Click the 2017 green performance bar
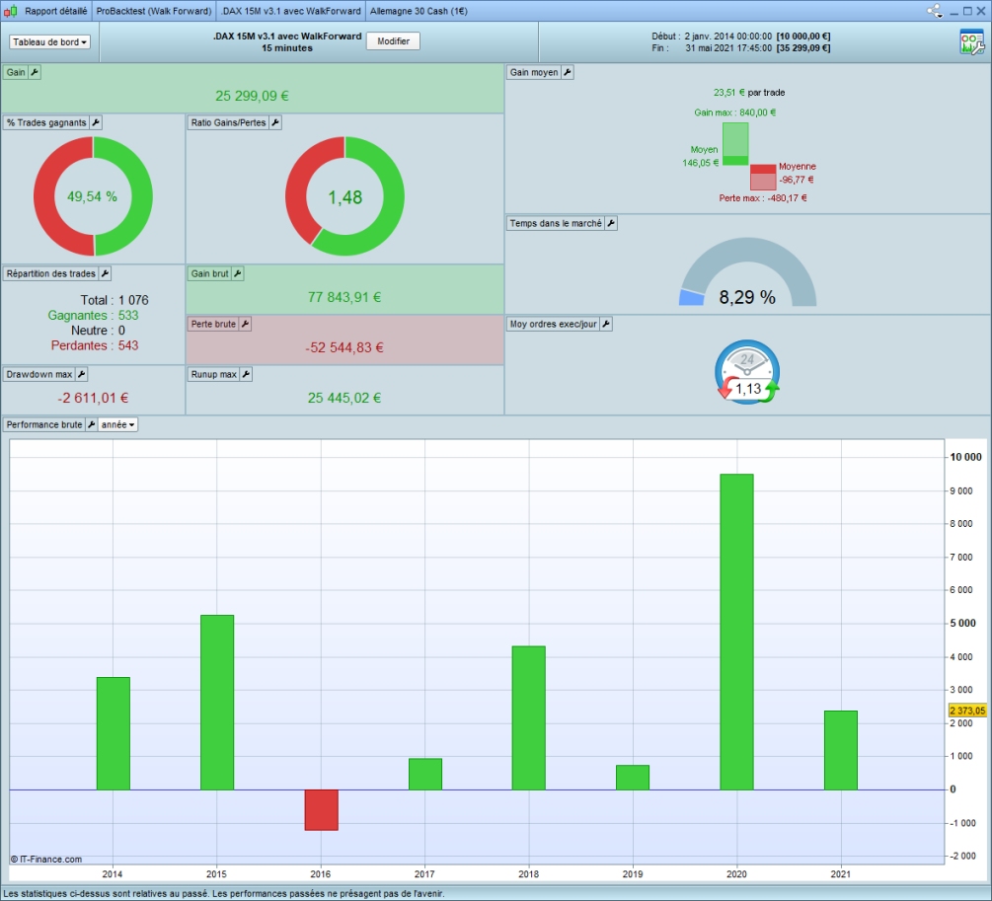The width and height of the screenshot is (992, 901). (x=425, y=774)
